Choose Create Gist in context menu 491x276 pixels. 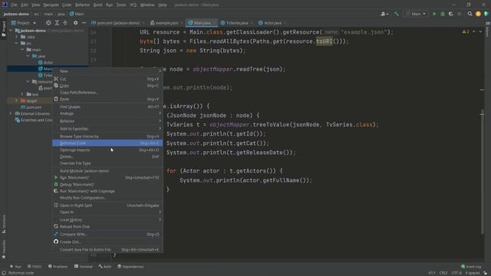[x=107, y=242]
